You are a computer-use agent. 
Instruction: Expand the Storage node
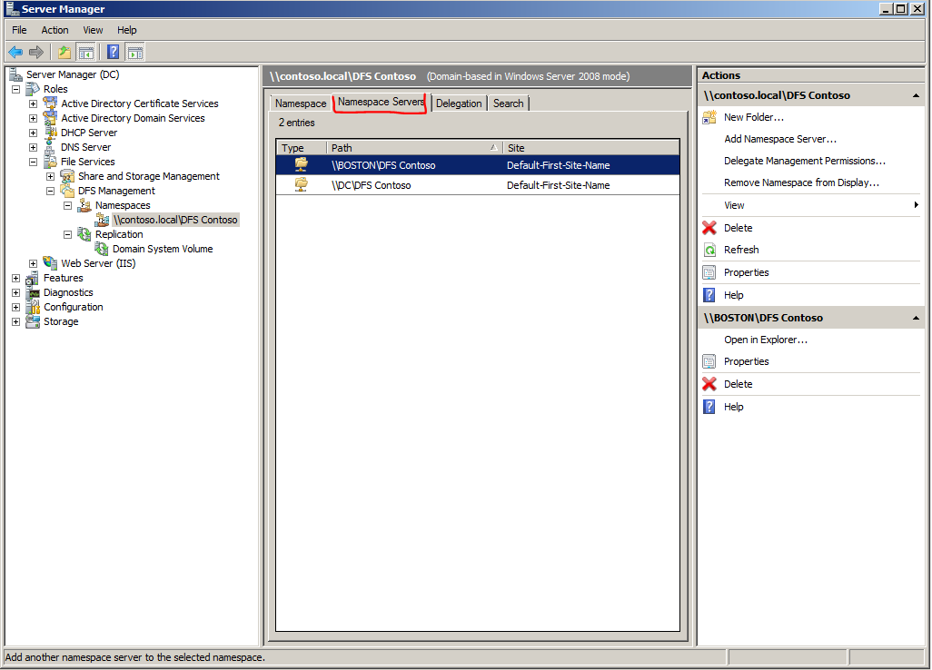coord(16,322)
